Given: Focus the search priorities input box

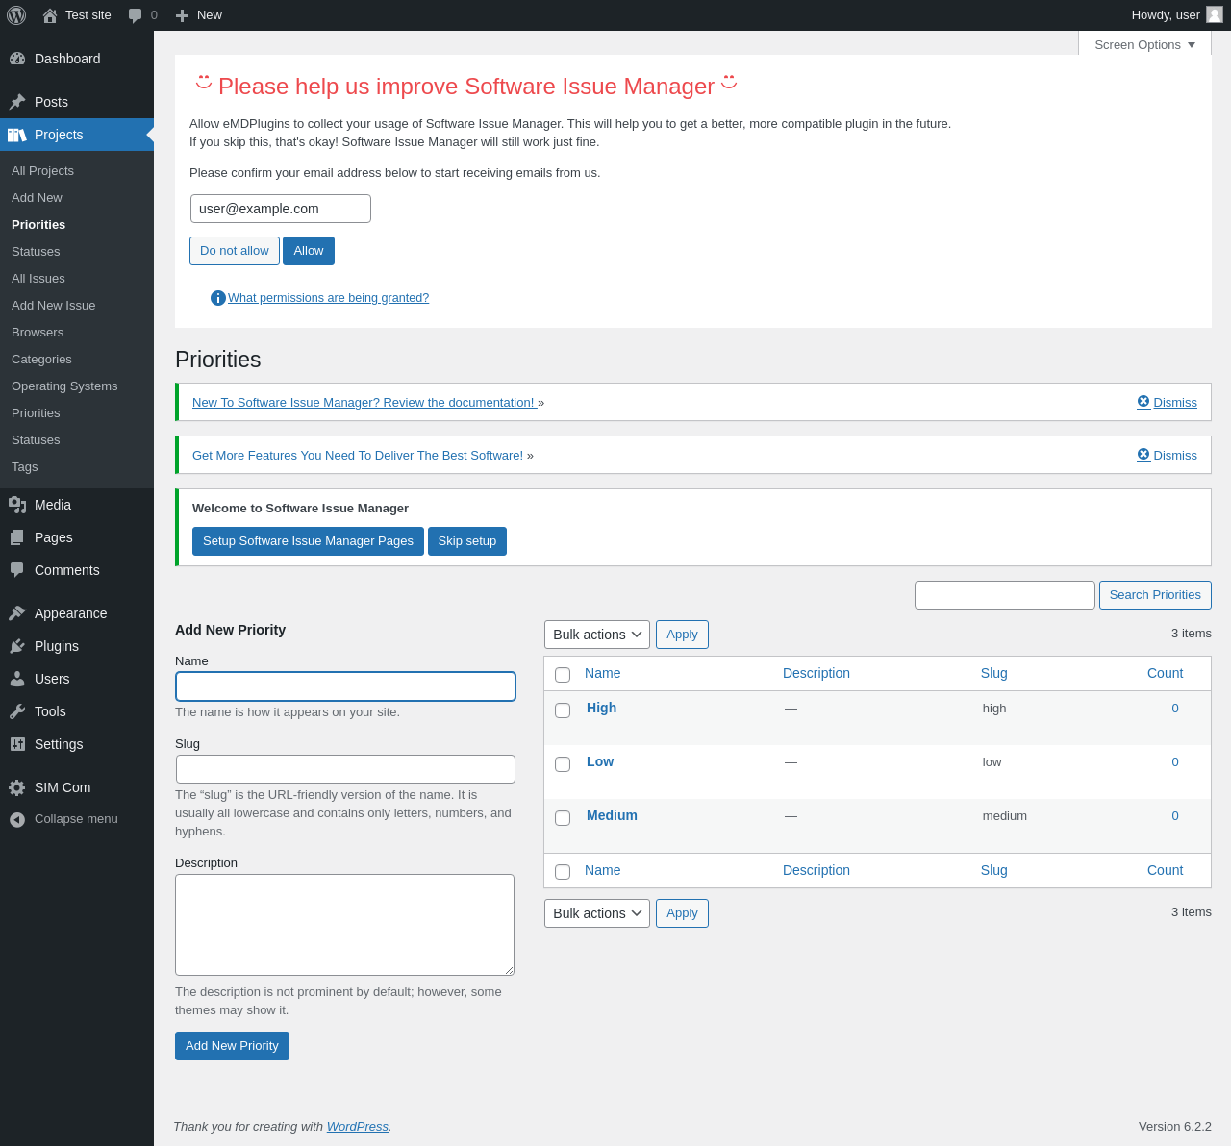Looking at the screenshot, I should [x=1005, y=595].
